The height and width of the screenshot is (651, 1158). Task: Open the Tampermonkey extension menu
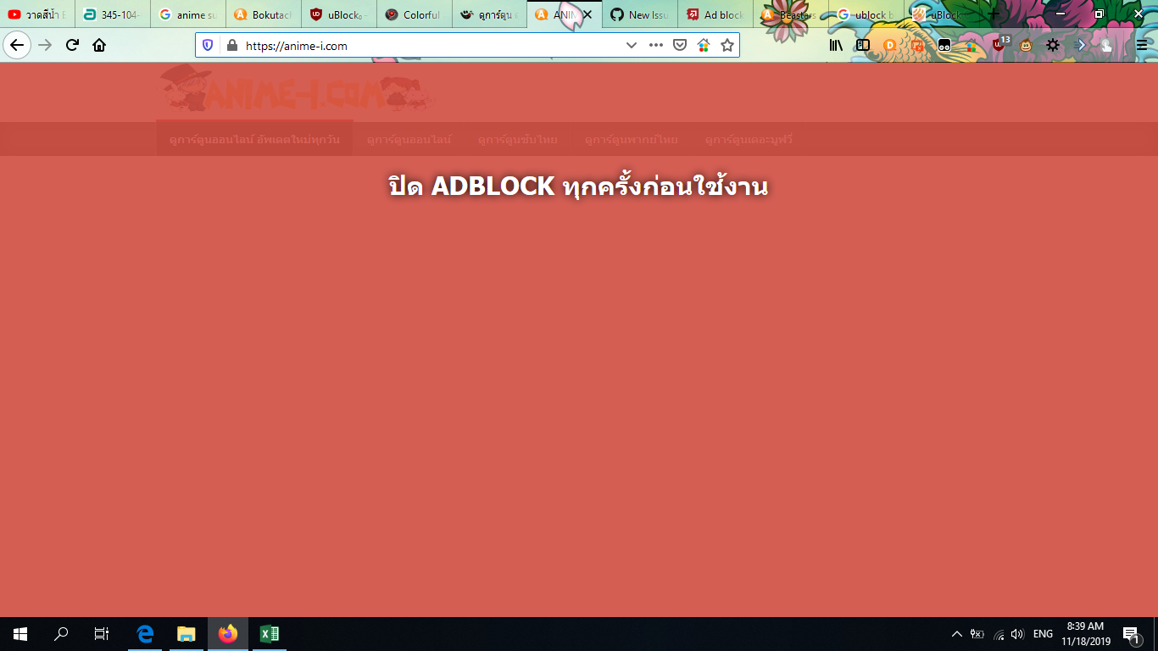tap(944, 46)
